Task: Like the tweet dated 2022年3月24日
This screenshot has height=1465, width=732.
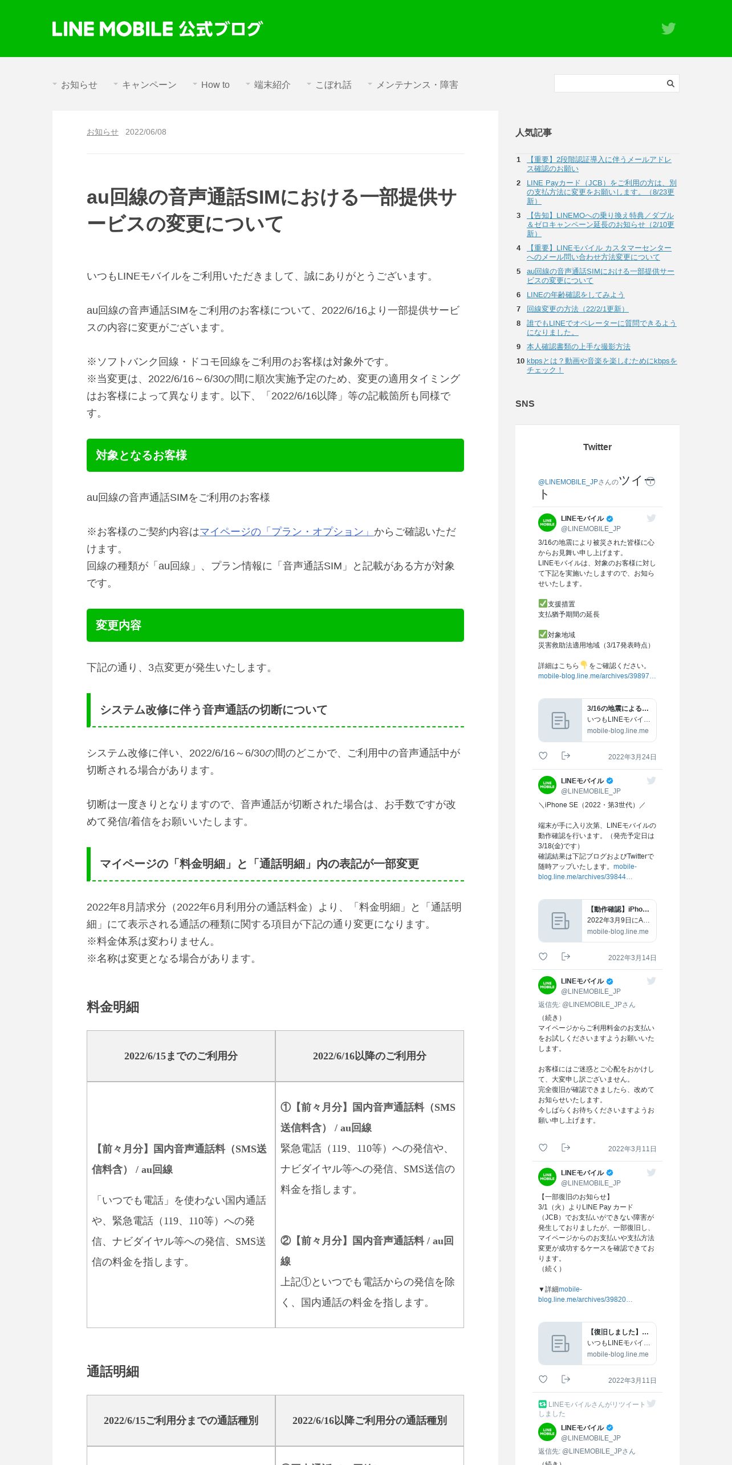Action: (543, 756)
